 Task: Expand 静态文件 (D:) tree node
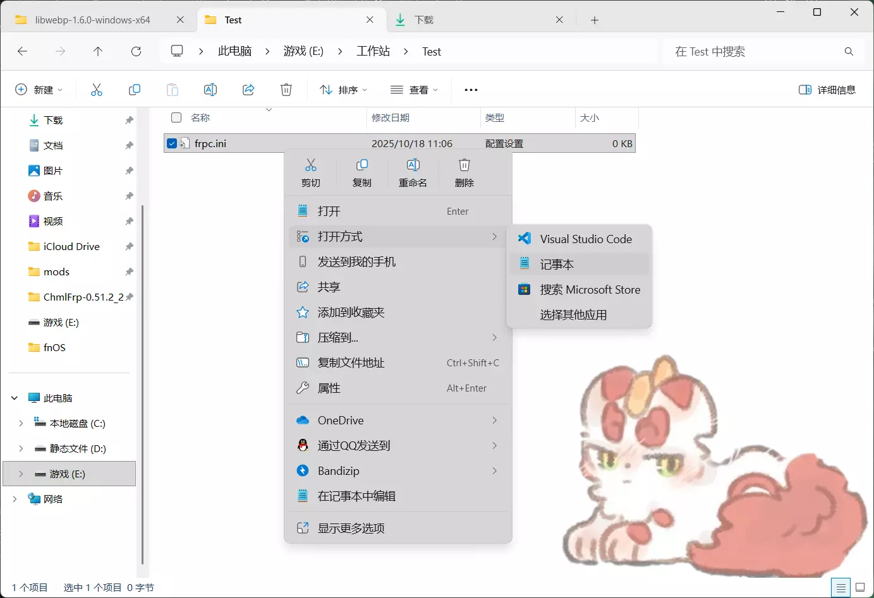pos(21,448)
